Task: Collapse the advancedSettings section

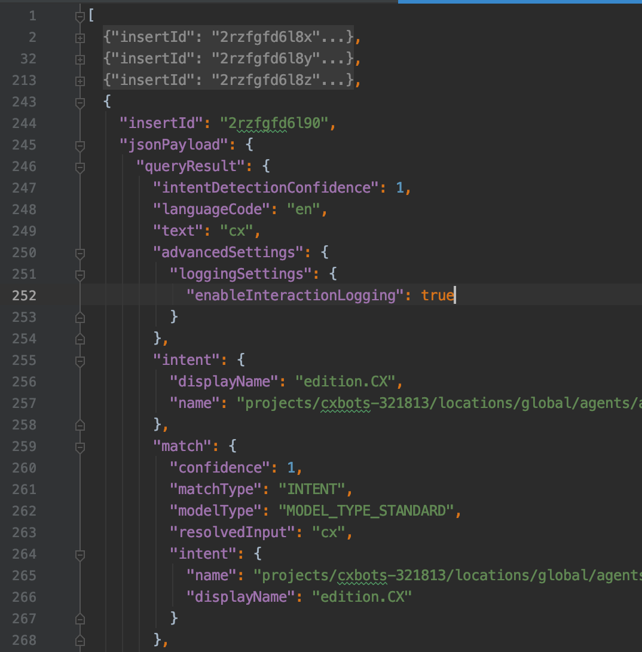Action: click(80, 253)
